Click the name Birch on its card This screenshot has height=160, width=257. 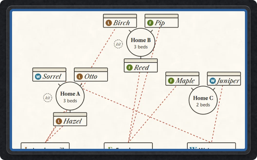coord(121,23)
